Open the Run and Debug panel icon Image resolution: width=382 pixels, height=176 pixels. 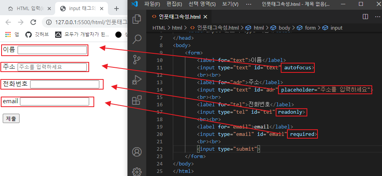point(137,79)
